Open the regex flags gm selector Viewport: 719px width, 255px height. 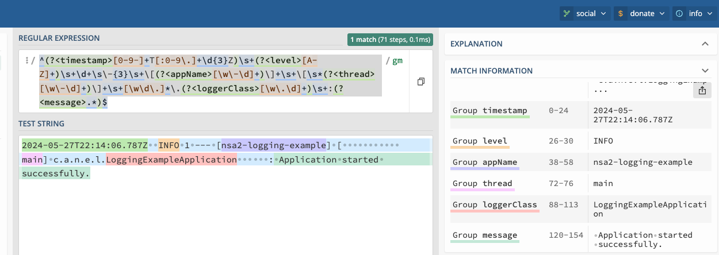pyautogui.click(x=397, y=60)
